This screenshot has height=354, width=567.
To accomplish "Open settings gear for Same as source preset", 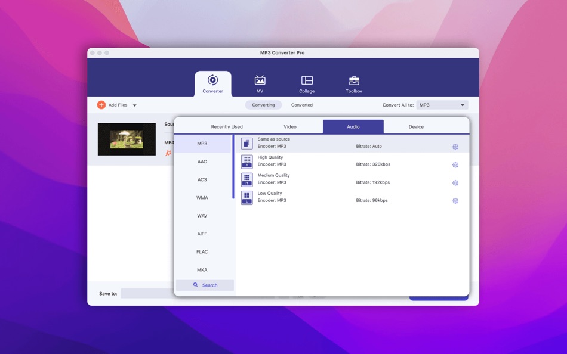I will 455,147.
